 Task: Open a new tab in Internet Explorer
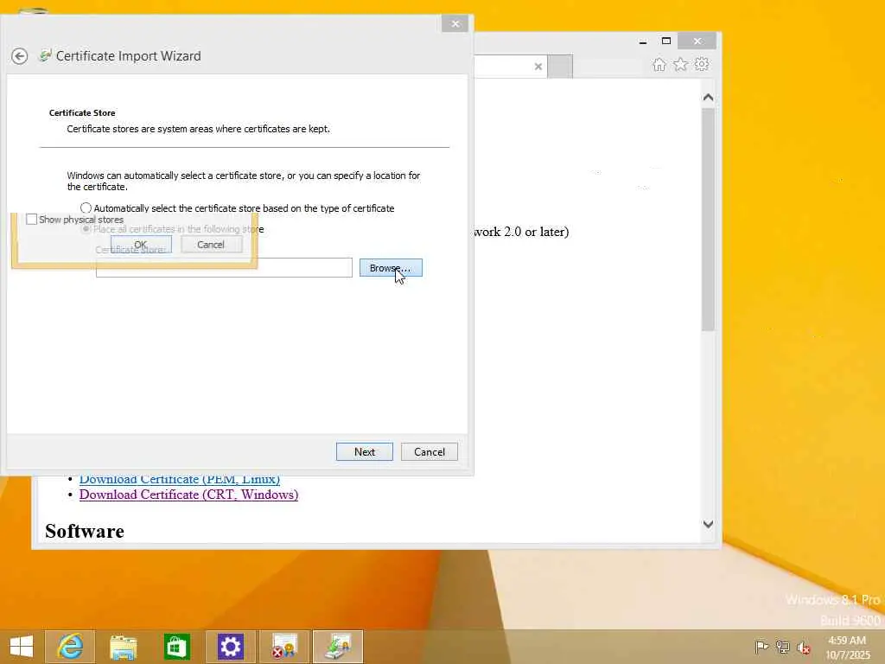(x=560, y=67)
